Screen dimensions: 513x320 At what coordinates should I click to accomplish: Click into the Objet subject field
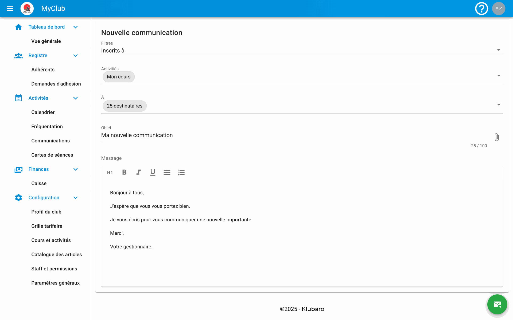[x=293, y=135]
